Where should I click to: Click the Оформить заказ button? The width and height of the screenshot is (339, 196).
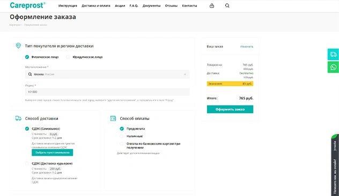click(x=230, y=109)
